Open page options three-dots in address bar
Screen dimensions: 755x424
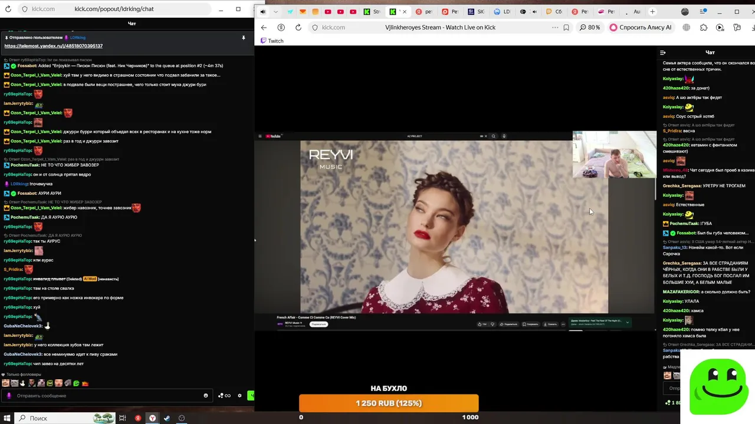click(x=555, y=27)
